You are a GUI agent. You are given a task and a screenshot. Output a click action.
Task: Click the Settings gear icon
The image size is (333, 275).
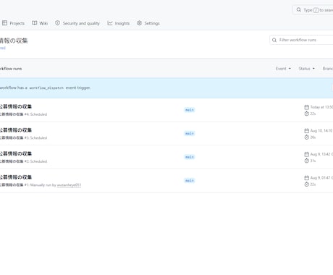[139, 23]
